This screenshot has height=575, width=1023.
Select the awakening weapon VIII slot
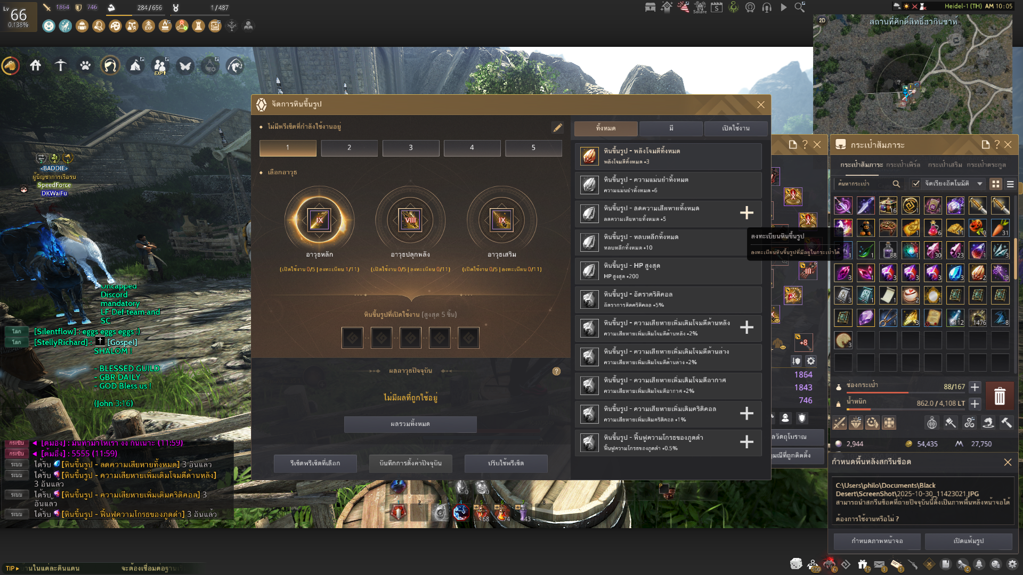pyautogui.click(x=410, y=220)
